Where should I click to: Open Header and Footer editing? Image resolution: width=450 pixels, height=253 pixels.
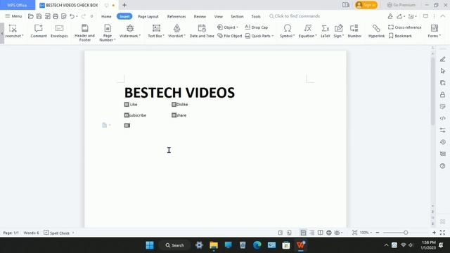pyautogui.click(x=84, y=33)
